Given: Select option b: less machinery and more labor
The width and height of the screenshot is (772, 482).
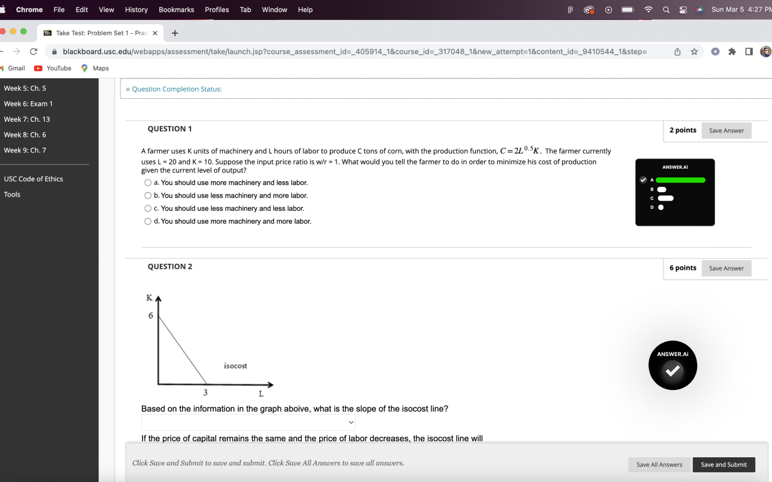Looking at the screenshot, I should [x=148, y=195].
